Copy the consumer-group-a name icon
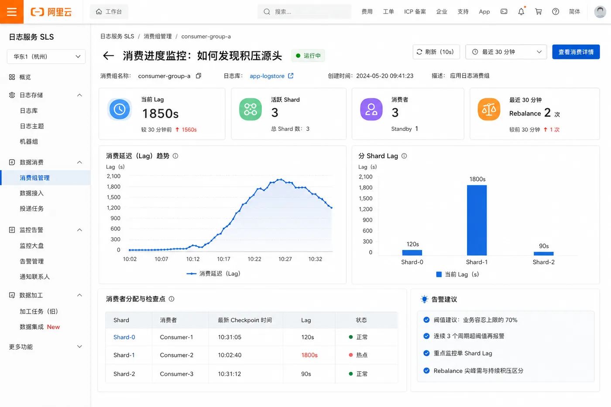This screenshot has height=407, width=611. tap(199, 76)
